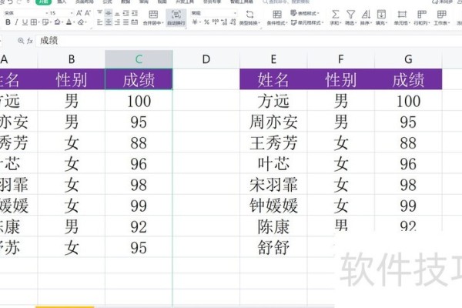Click the undo arrow icon
The height and width of the screenshot is (308, 462).
11,2
